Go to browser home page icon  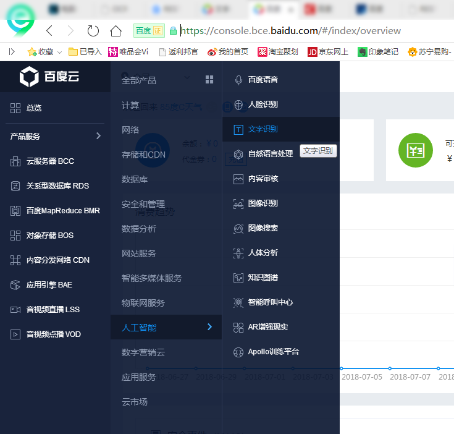[116, 31]
